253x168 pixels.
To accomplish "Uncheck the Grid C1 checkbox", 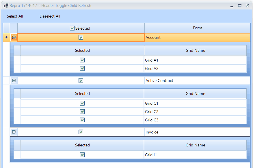I will (82, 103).
